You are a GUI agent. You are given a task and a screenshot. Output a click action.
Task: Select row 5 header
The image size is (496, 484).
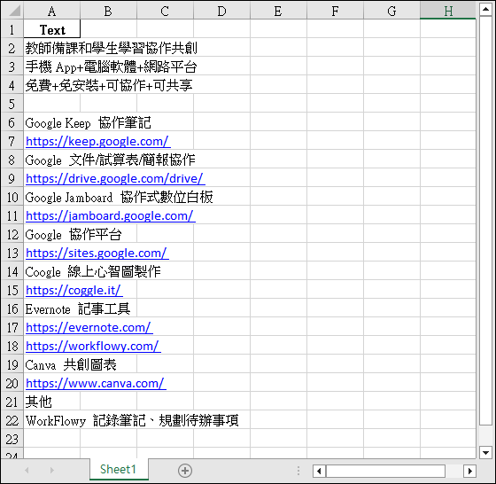click(12, 104)
